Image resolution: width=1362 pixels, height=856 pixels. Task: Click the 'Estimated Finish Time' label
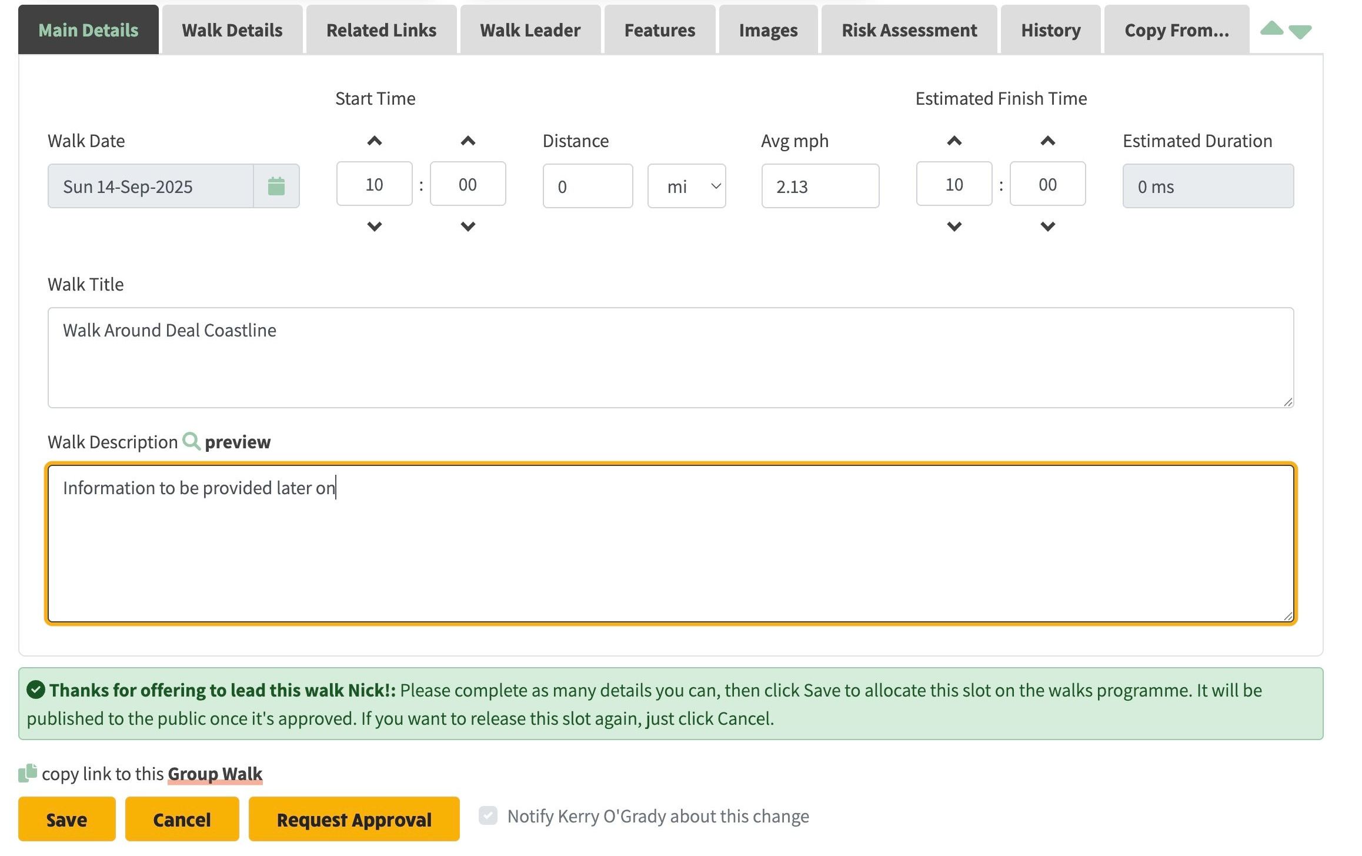[1001, 98]
